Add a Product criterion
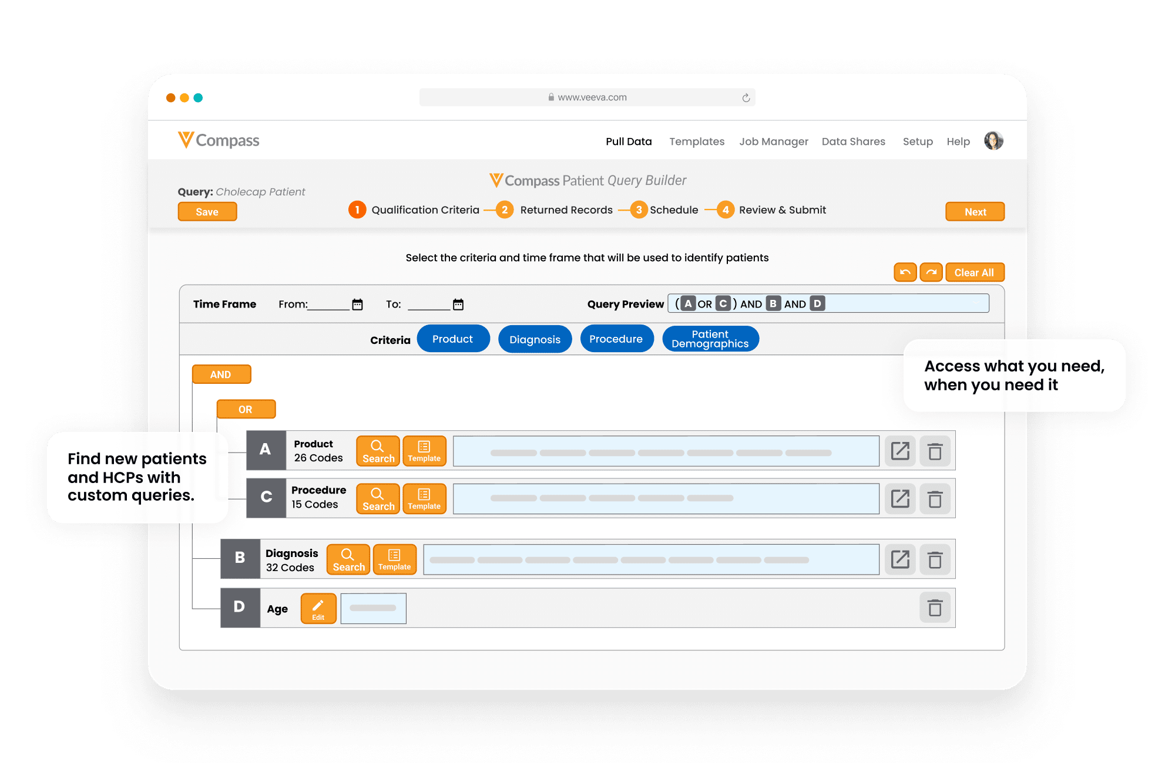Screen dimensions: 1175x763 [453, 339]
